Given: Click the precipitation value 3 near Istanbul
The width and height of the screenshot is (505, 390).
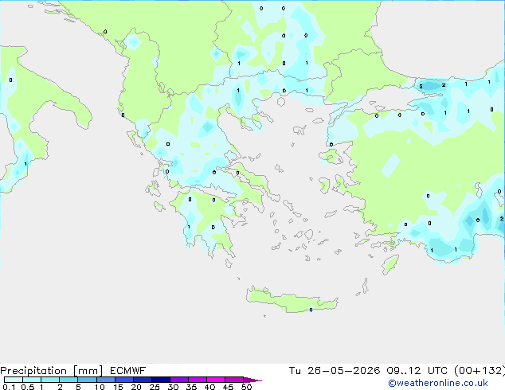Looking at the screenshot, I should point(421,86).
